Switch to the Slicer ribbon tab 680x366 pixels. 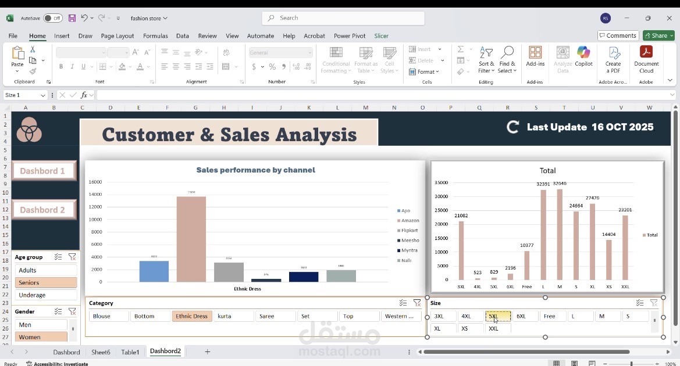click(x=381, y=35)
